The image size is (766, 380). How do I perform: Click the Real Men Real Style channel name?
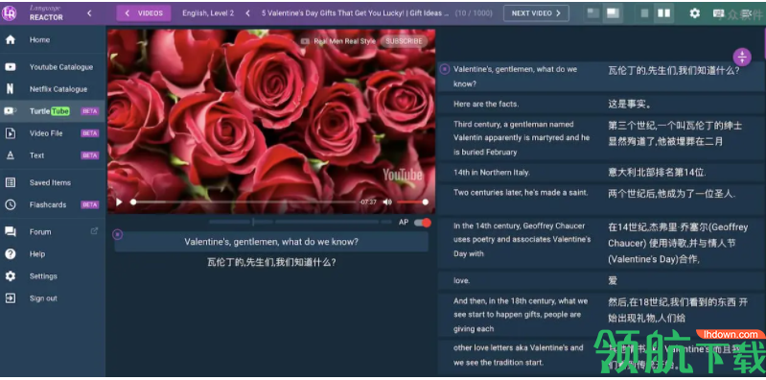344,41
